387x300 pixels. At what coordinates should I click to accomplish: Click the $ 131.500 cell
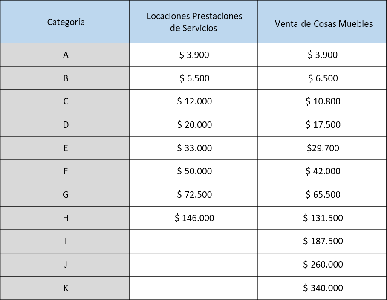322,218
